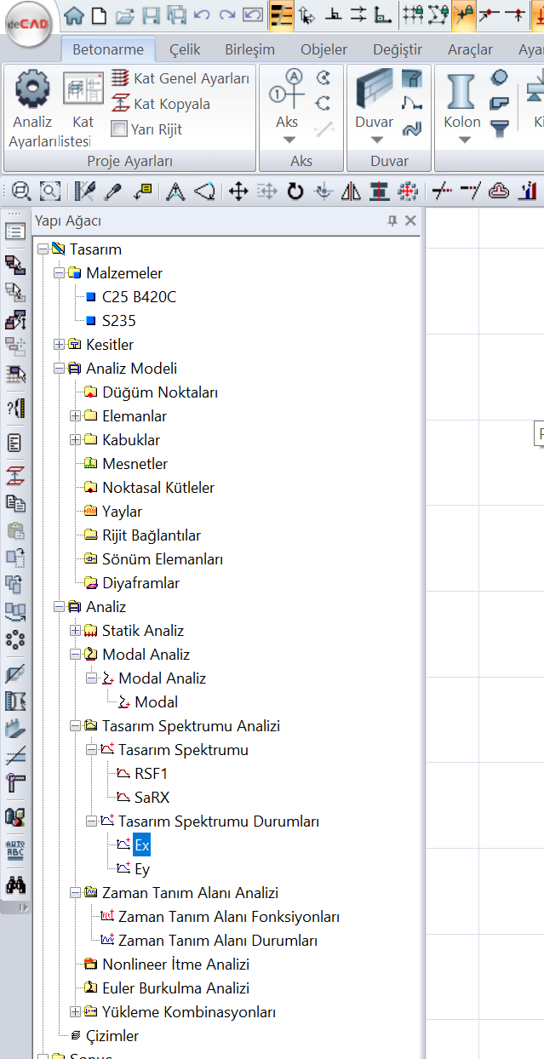Click Kat Kopyala

161,104
